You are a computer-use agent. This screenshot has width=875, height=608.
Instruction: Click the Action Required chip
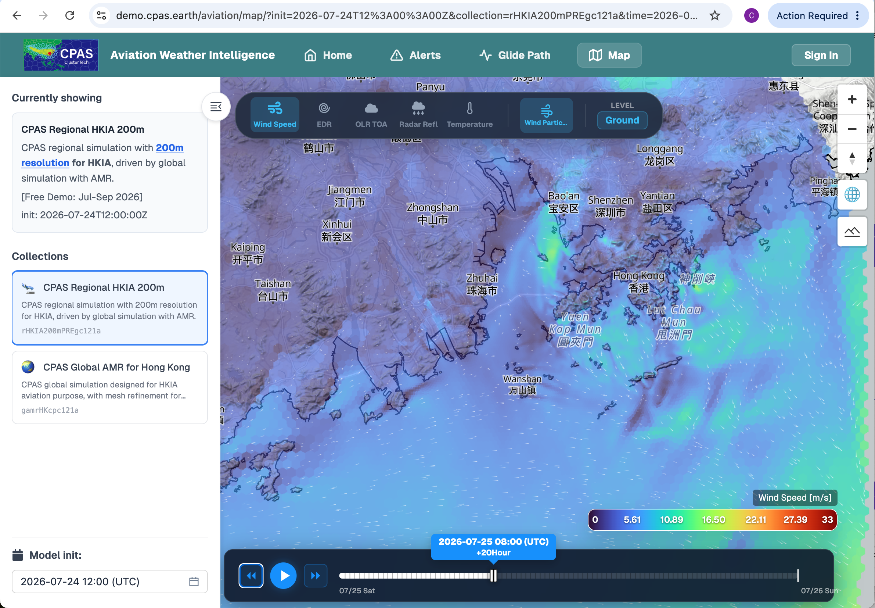[811, 15]
